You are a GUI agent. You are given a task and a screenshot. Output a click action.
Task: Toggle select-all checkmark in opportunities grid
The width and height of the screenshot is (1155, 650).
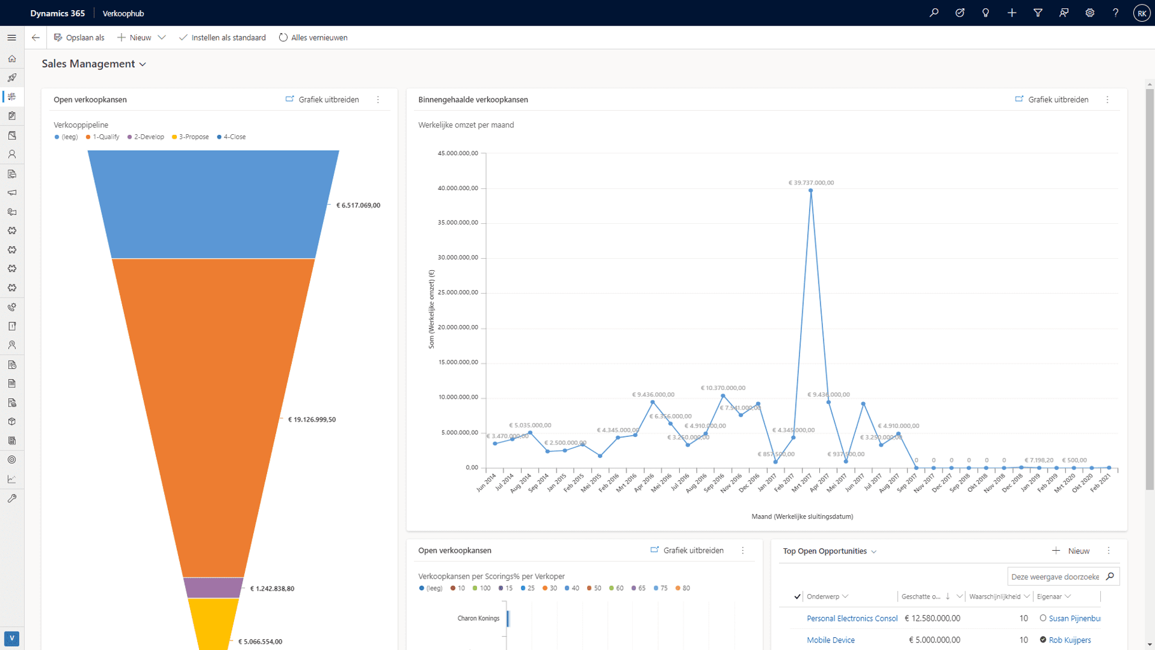[x=797, y=597]
